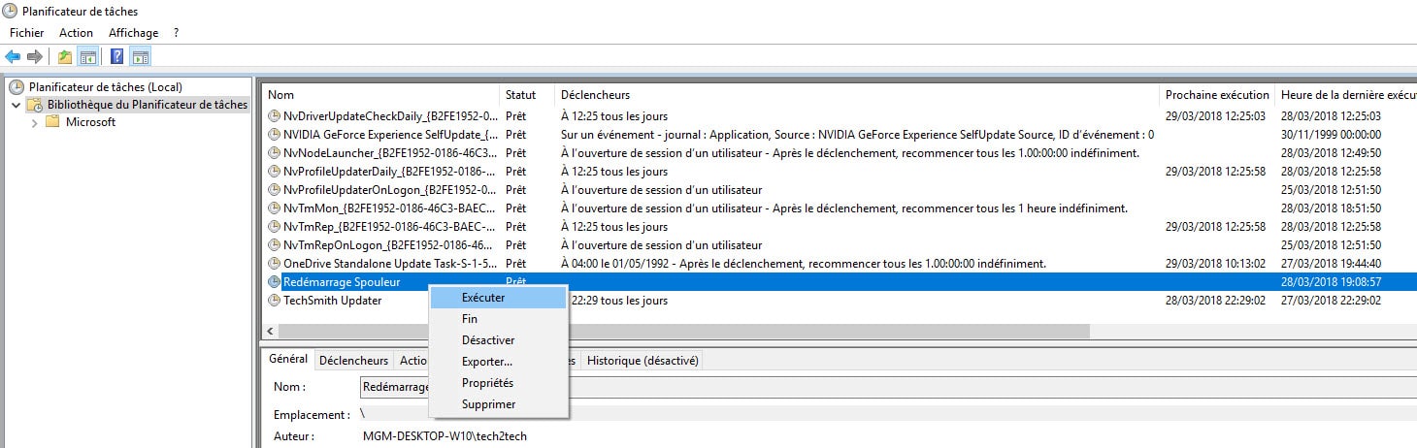Toggle the Action pane toolbar icon
This screenshot has height=448, width=1417.
click(x=140, y=57)
